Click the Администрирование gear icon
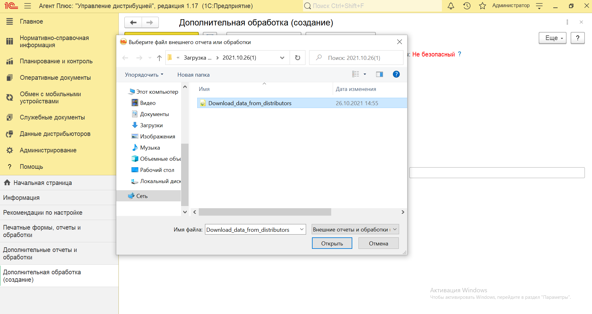The width and height of the screenshot is (592, 314). point(10,150)
